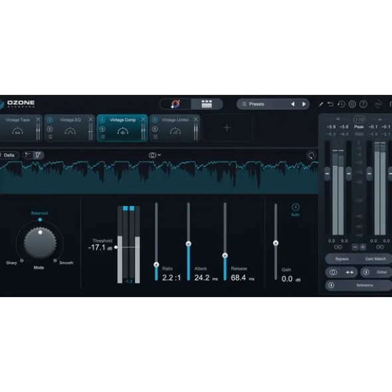
Task: Click the 2.2:1 Ratio value
Action: click(x=171, y=278)
